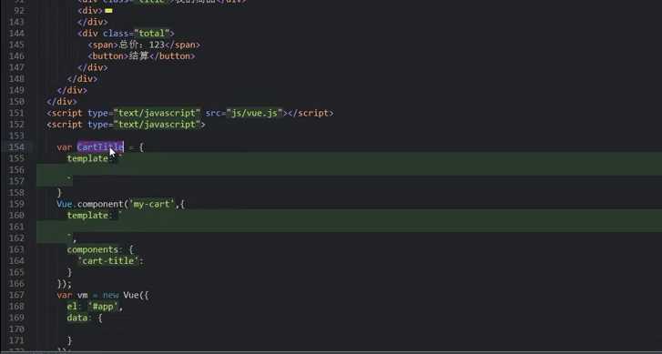Click line number 154 in the gutter
662x354 pixels.
16,147
